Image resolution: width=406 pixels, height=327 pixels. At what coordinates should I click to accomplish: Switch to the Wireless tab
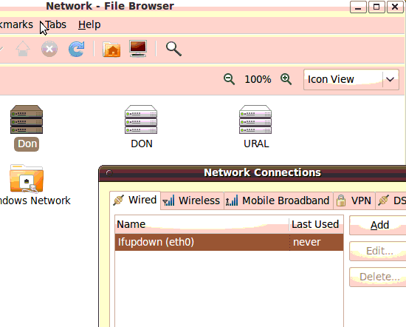click(x=192, y=200)
